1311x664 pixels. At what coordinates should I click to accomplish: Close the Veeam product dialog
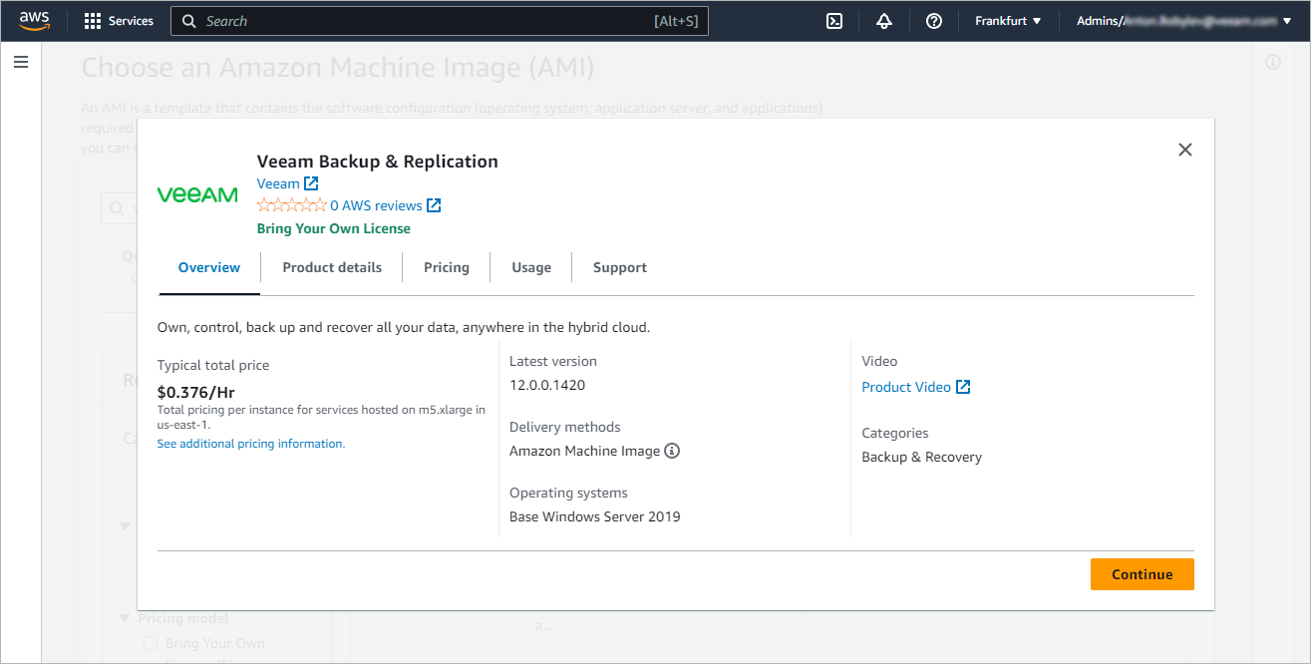click(x=1184, y=150)
